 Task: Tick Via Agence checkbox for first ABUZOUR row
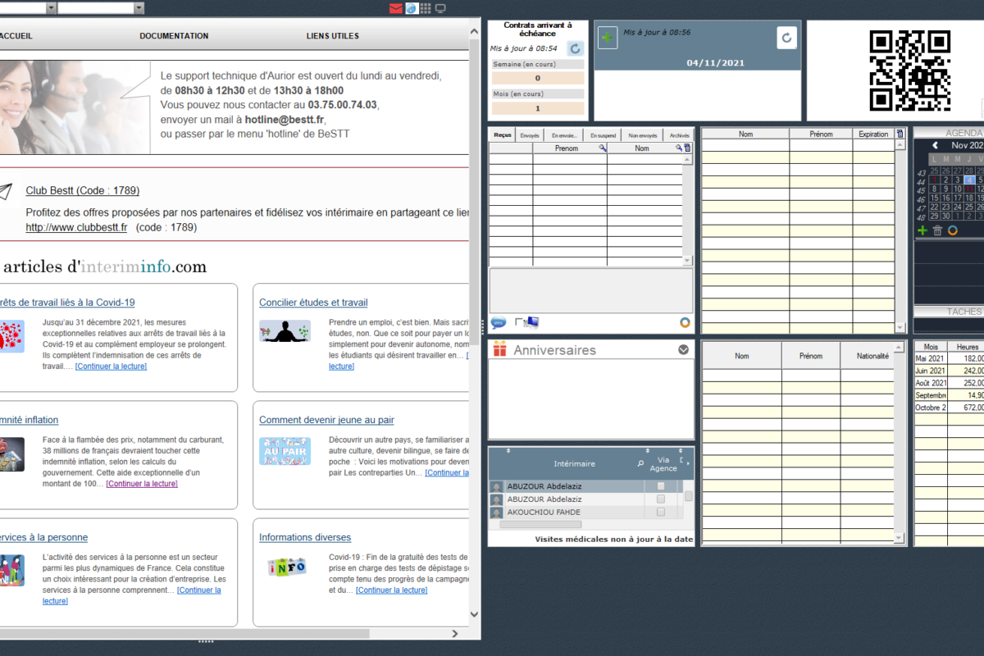click(x=661, y=486)
